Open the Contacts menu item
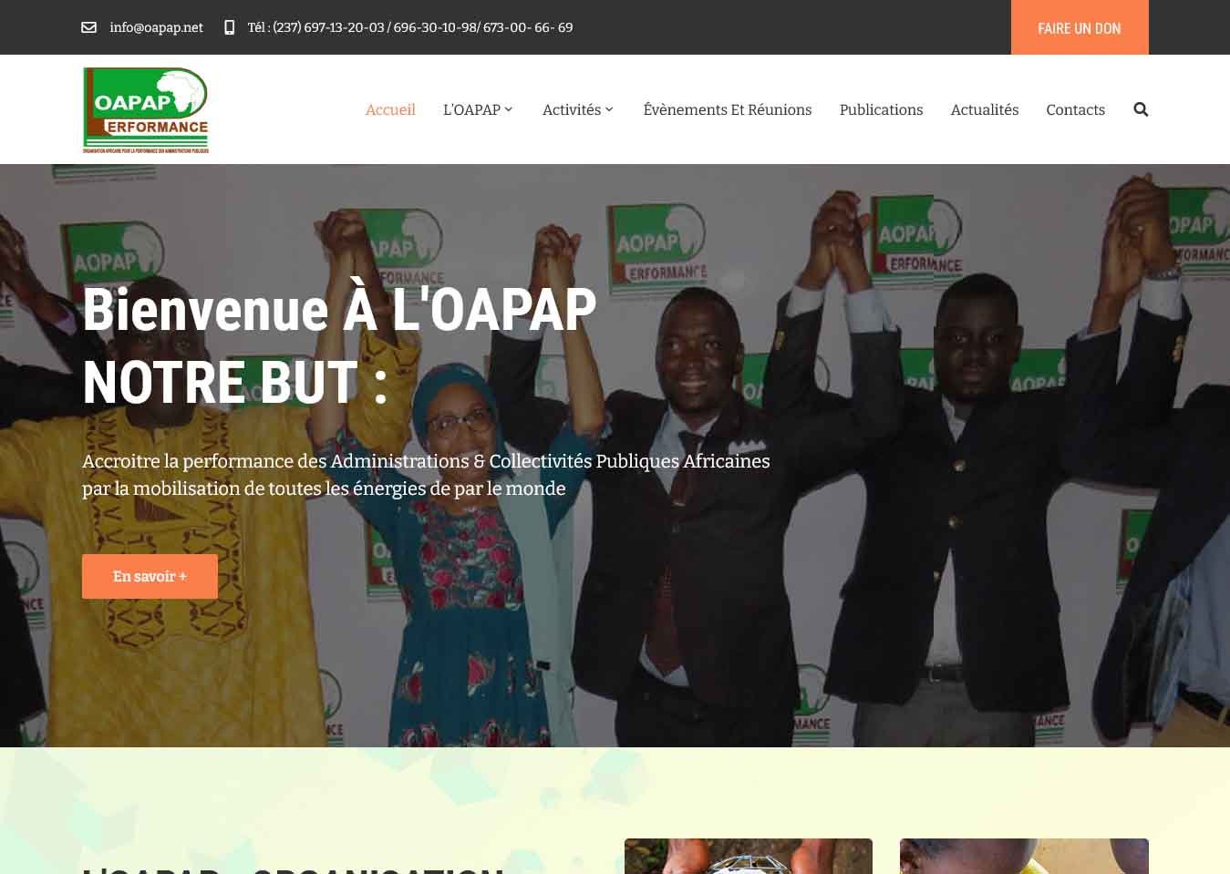Image resolution: width=1230 pixels, height=874 pixels. 1075,109
